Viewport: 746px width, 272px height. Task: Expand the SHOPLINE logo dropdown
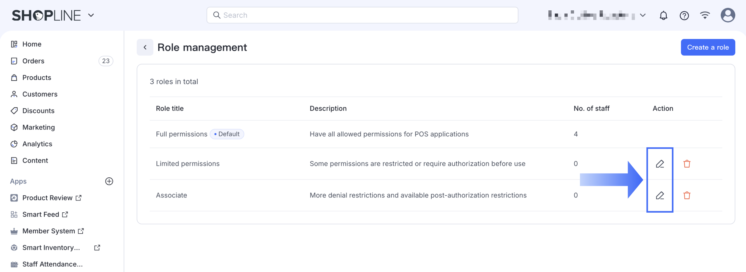tap(91, 15)
